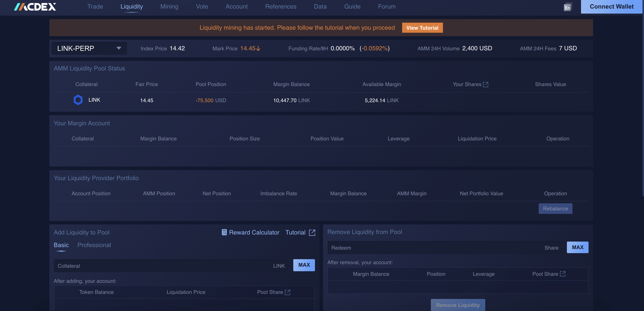This screenshot has height=311, width=644.
Task: Open the Mining section
Action: point(169,7)
